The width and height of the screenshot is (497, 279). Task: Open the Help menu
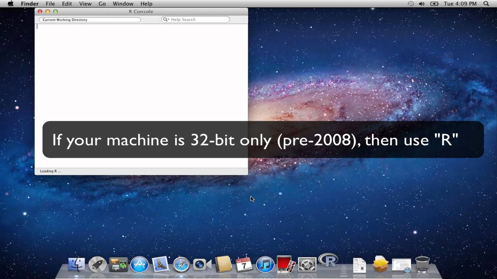146,3
